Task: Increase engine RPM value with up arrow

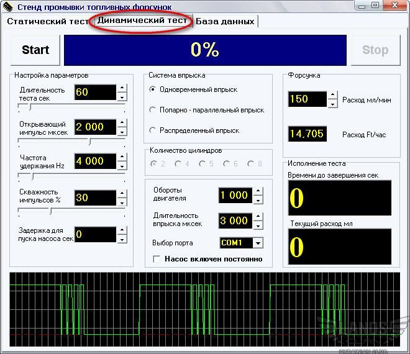Action: pyautogui.click(x=258, y=191)
